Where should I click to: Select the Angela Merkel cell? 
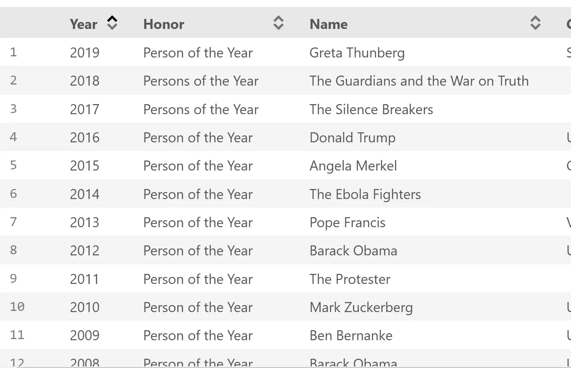(x=353, y=166)
